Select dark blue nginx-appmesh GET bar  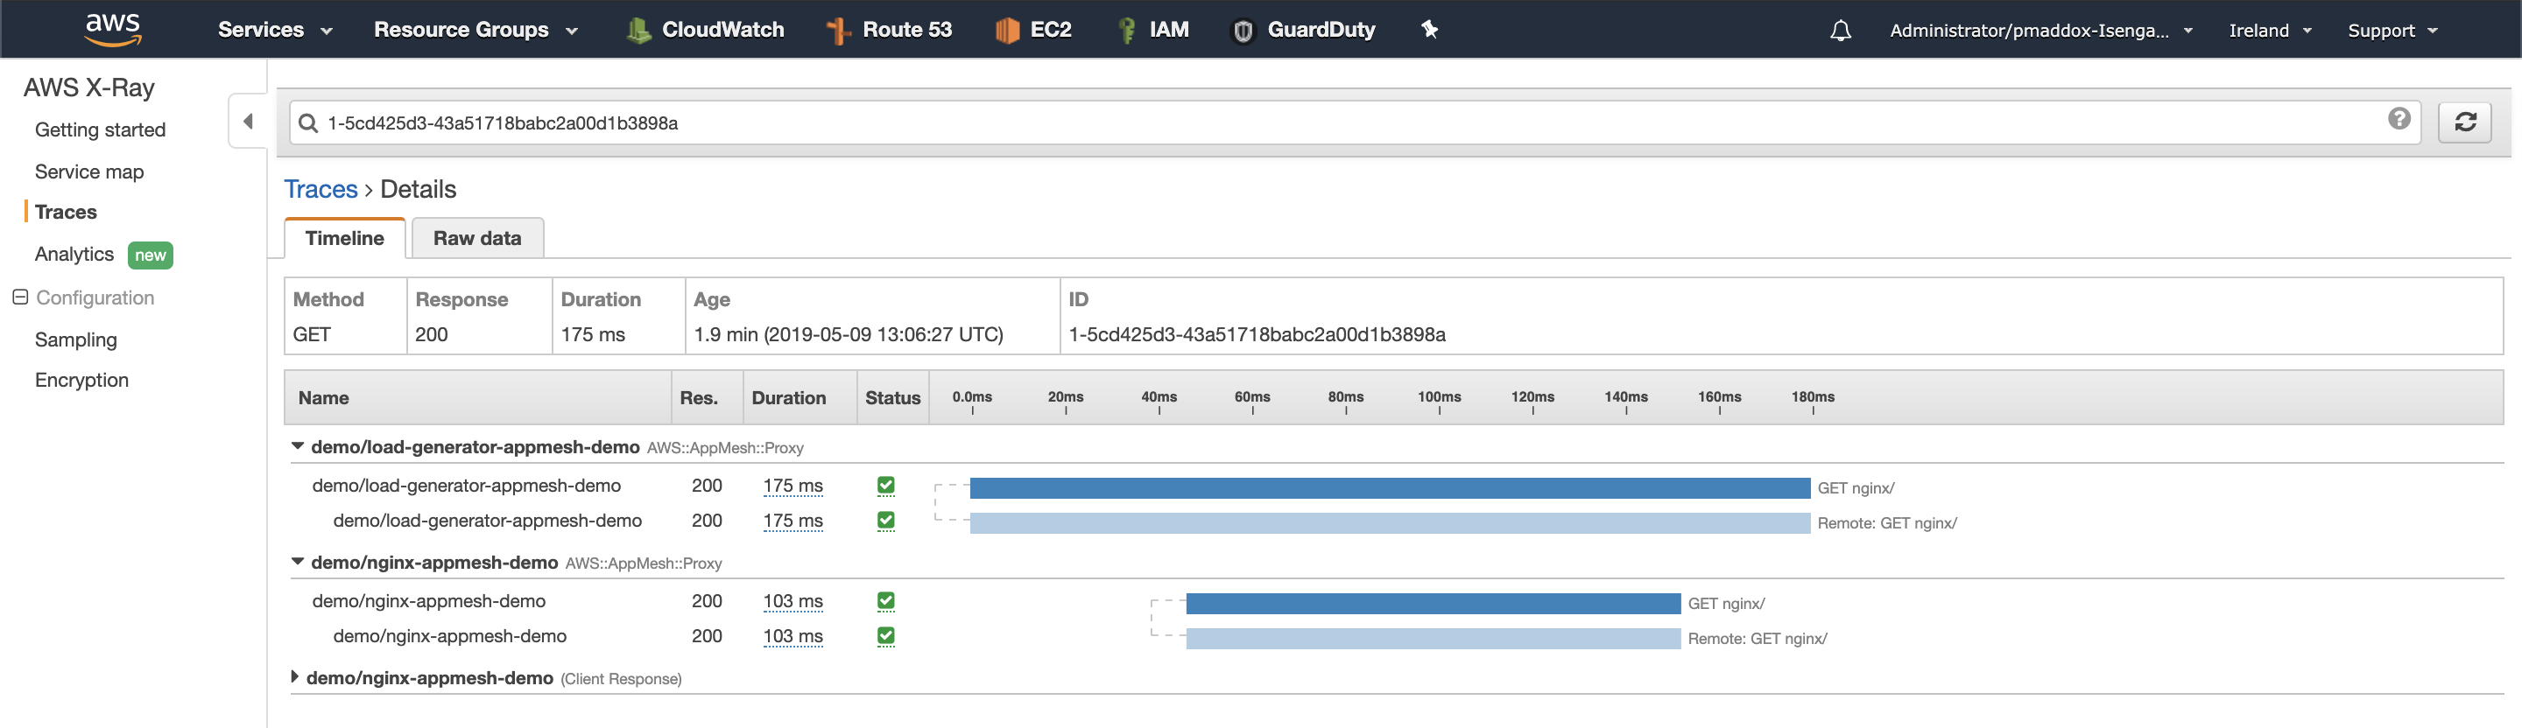(x=1434, y=604)
